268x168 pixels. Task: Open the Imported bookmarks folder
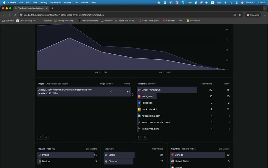[x=107, y=21]
